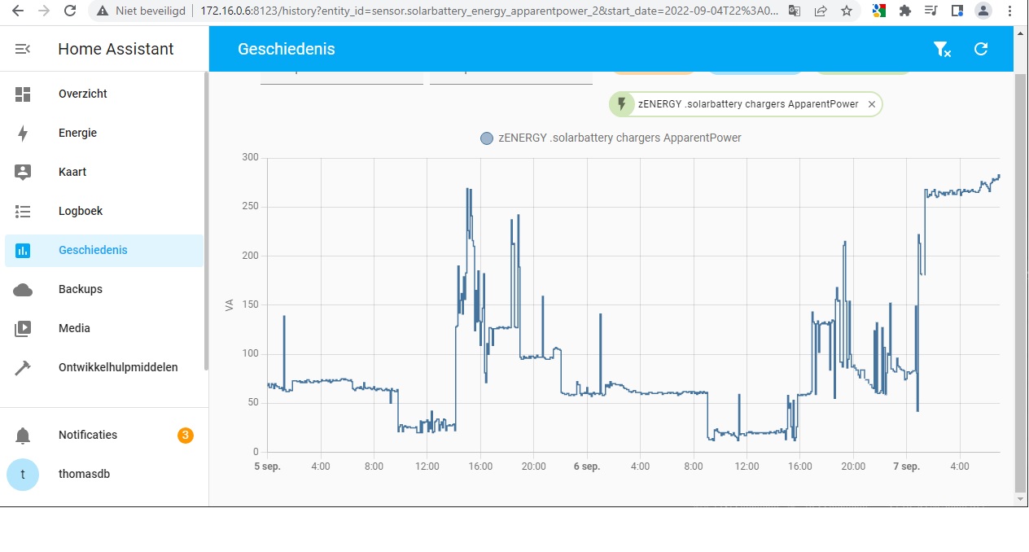
Task: Collapse the Home Assistant sidebar menu
Action: [23, 49]
